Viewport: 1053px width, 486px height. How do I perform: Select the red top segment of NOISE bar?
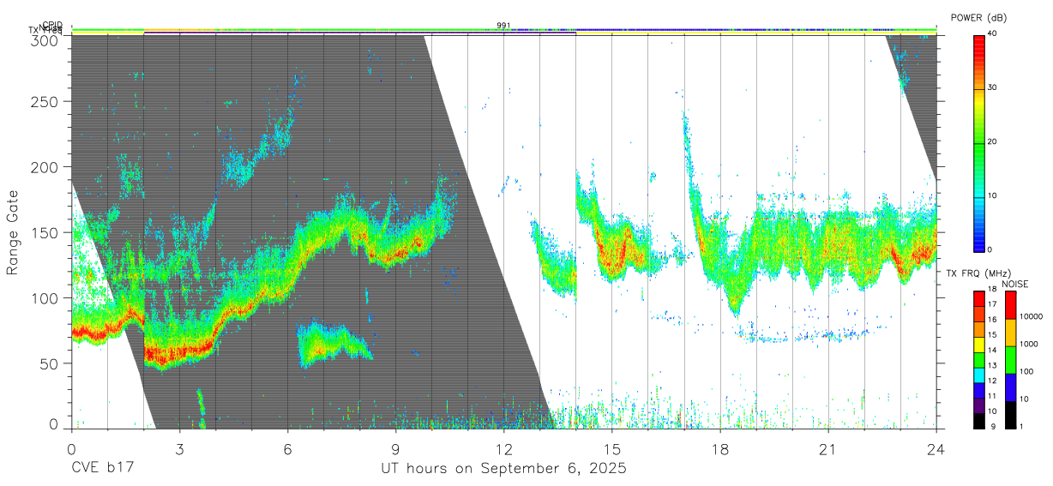1010,305
